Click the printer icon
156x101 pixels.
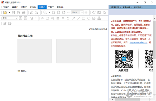(x=24, y=13)
